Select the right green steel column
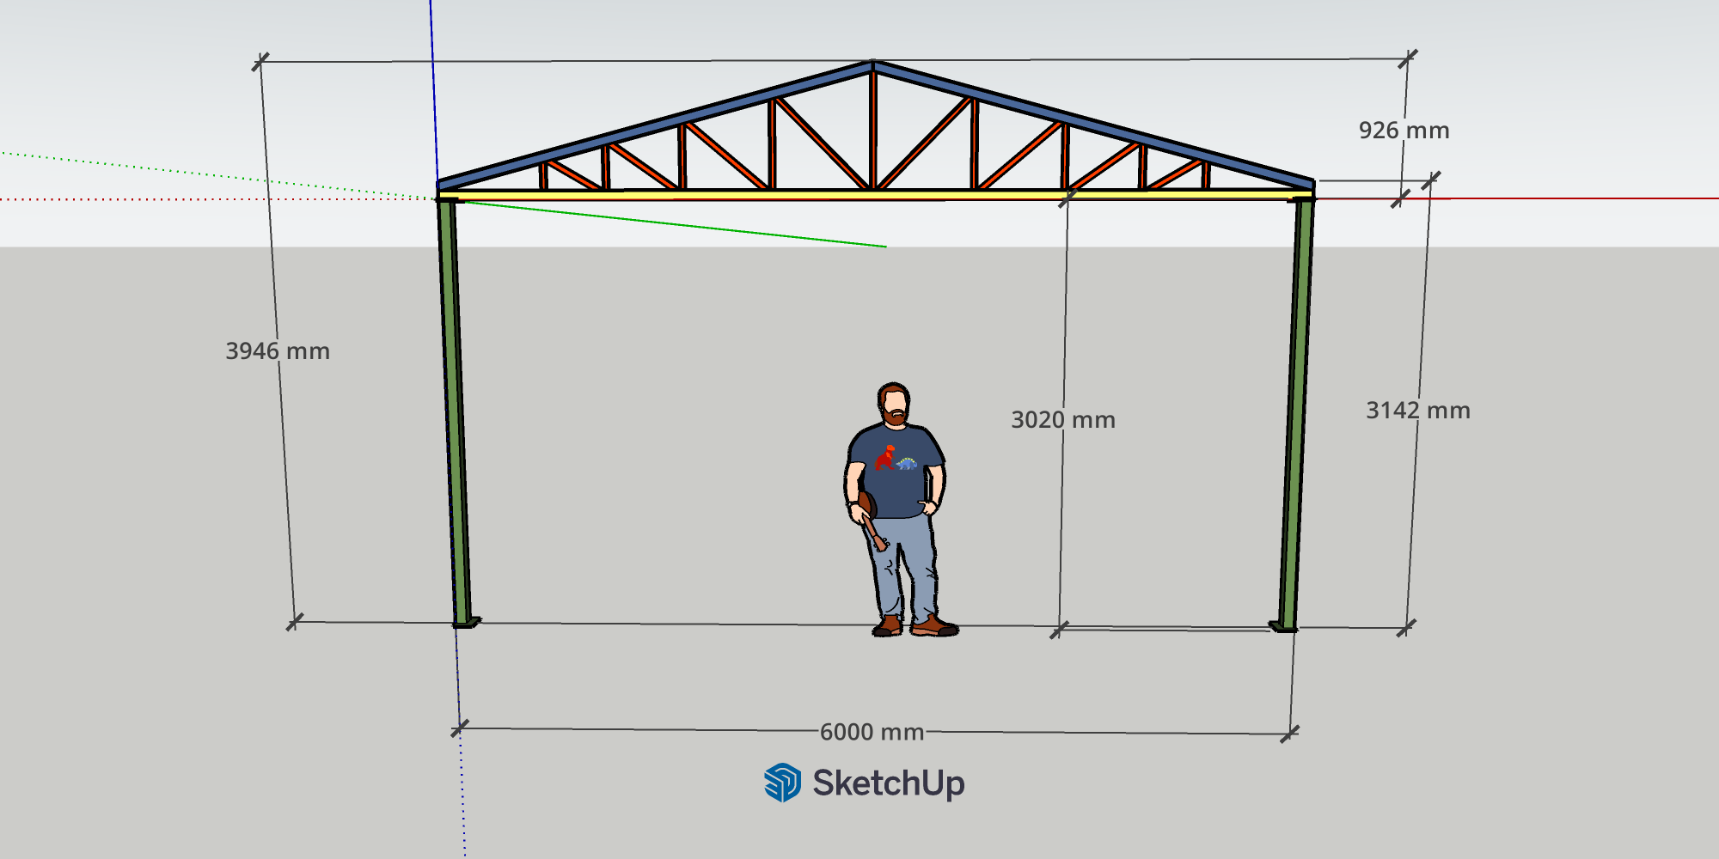 1296,412
